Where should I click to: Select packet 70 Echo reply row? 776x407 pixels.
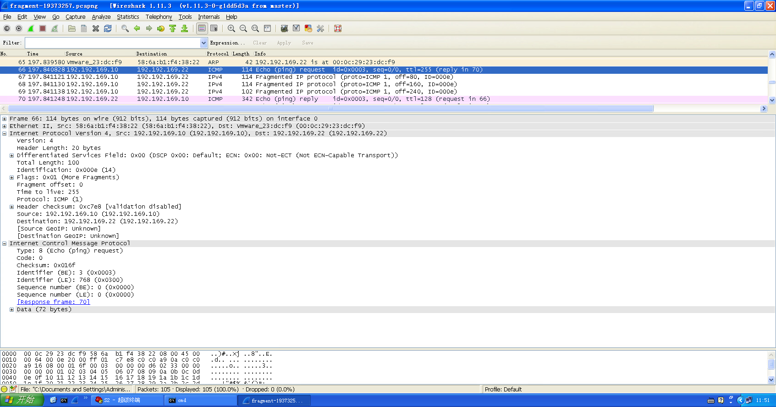[384, 99]
